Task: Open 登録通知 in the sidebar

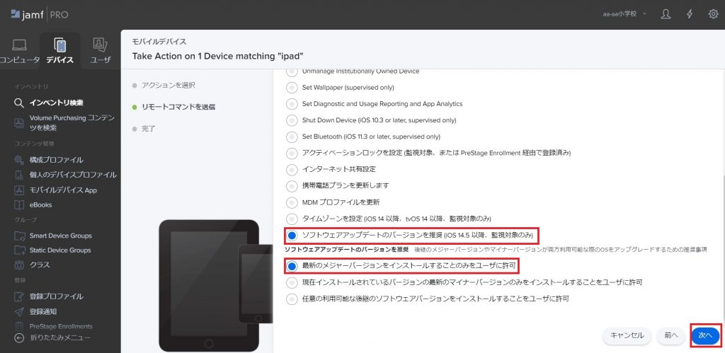Action: 43,312
